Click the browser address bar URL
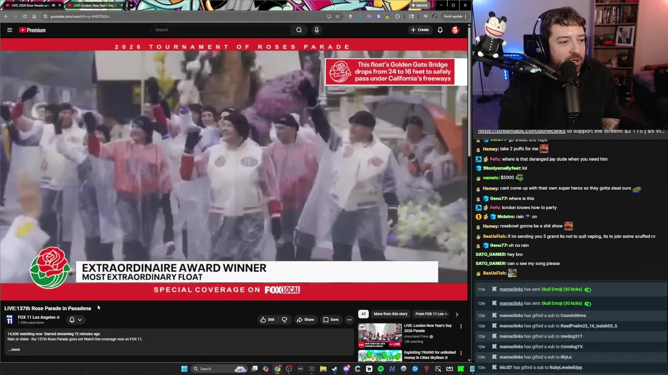 point(80,16)
